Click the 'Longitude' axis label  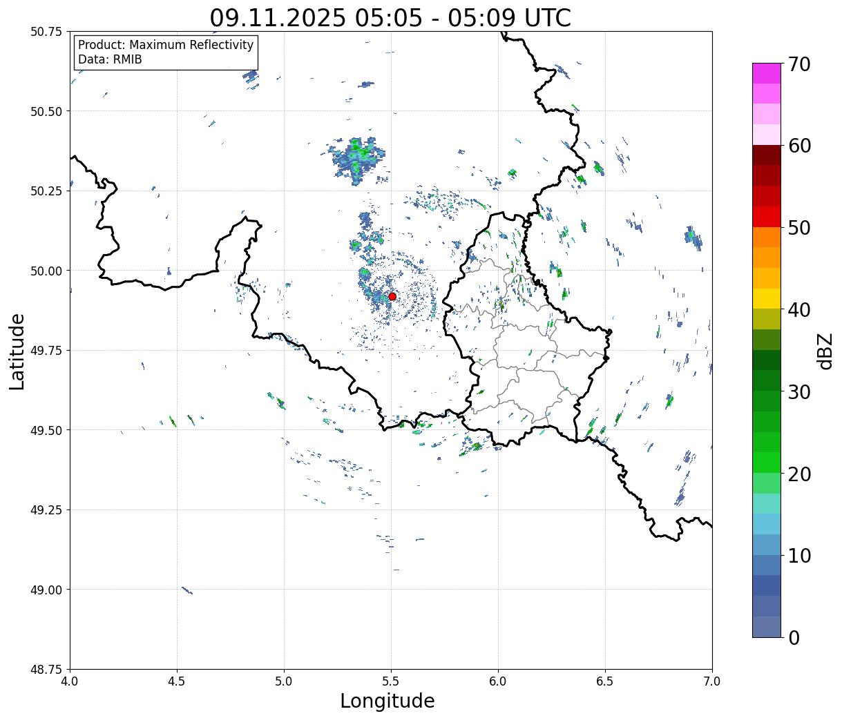[x=387, y=701]
